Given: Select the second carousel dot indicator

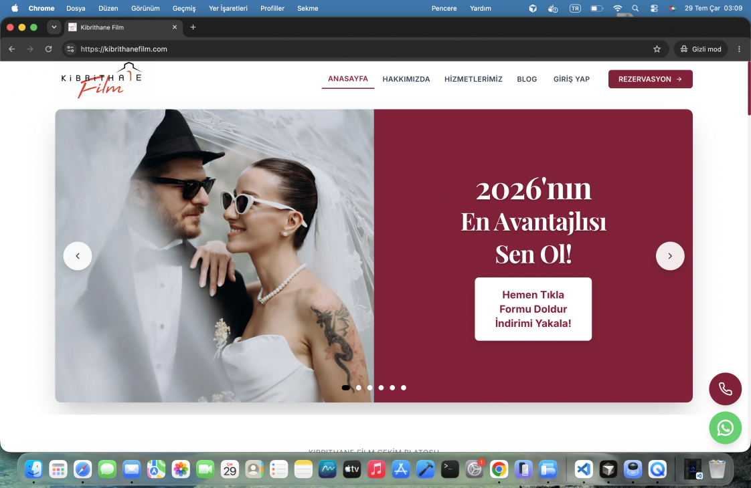Looking at the screenshot, I should pyautogui.click(x=359, y=388).
